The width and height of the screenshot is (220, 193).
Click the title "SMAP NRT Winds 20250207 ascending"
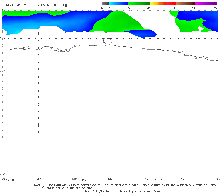click(36, 5)
